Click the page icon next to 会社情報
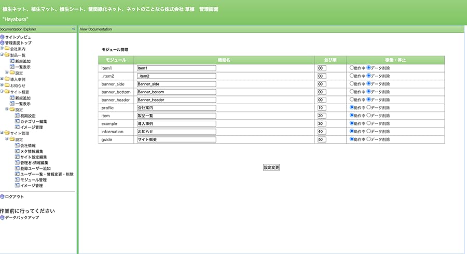467x254 pixels. click(17, 146)
